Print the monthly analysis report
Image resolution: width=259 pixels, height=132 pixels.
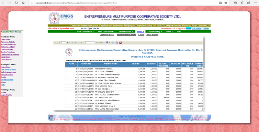[117, 43]
